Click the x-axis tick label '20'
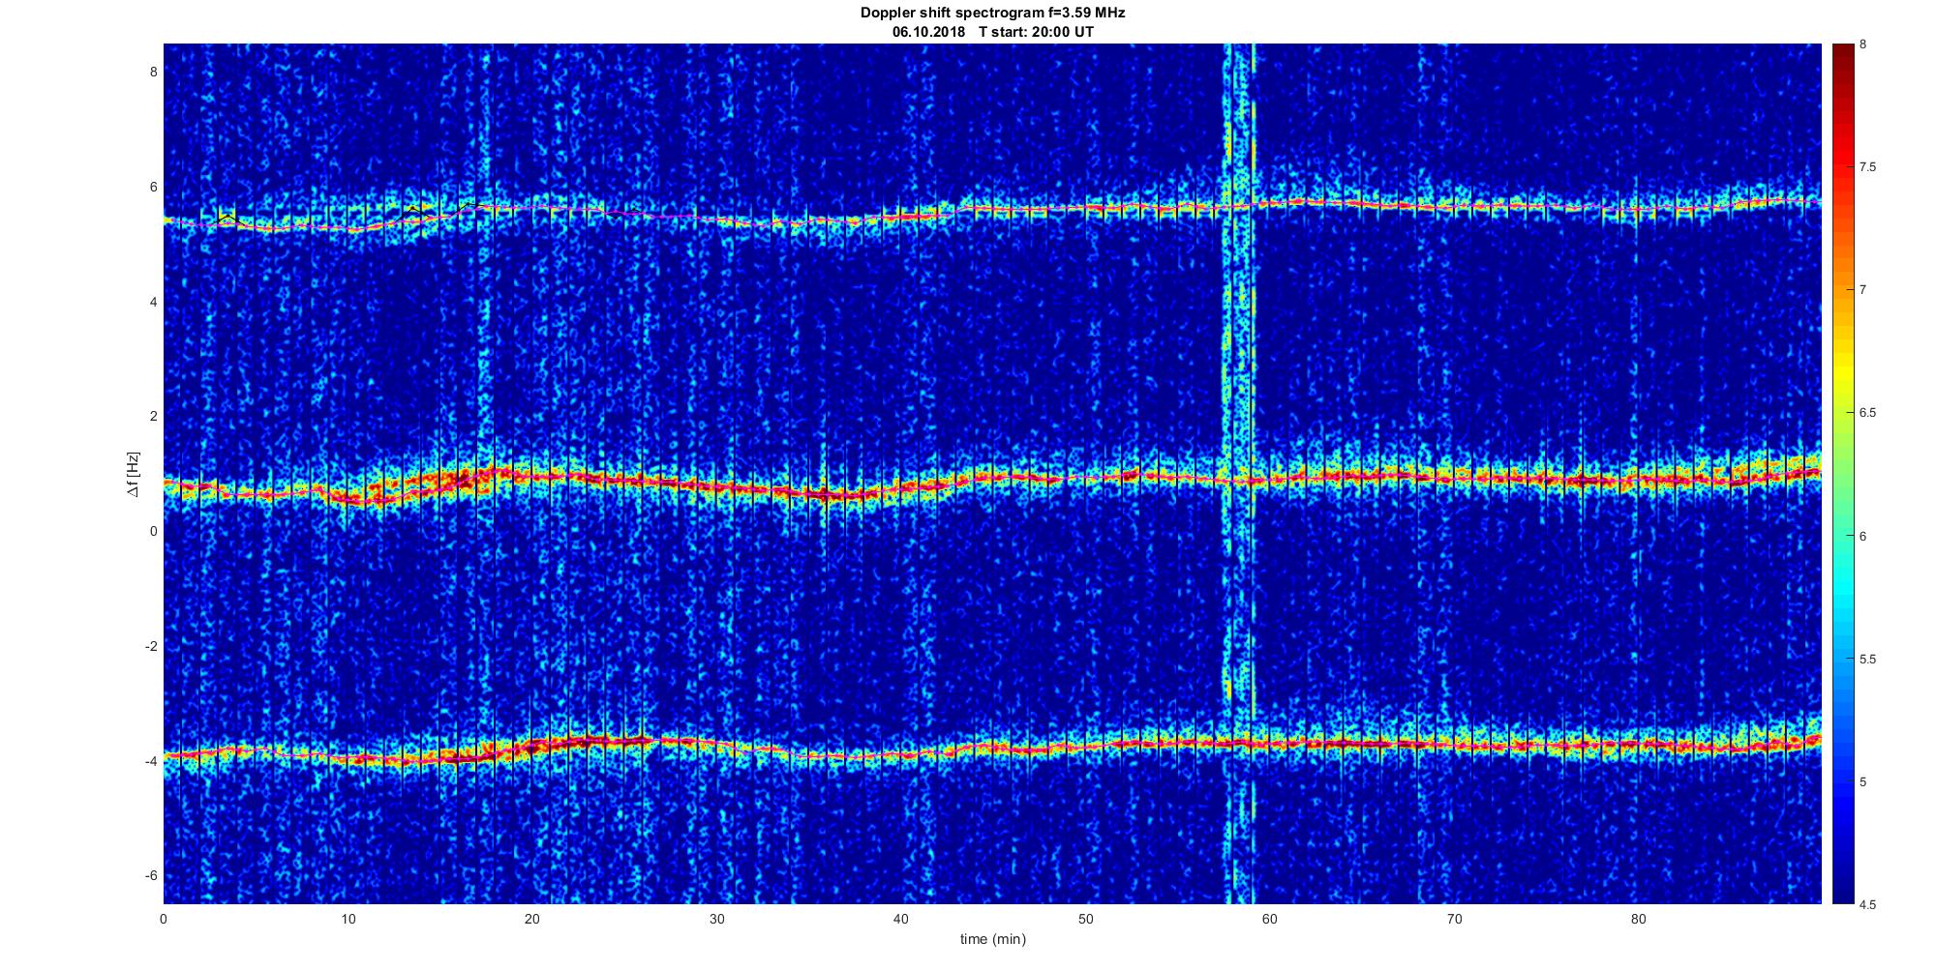 click(x=532, y=919)
